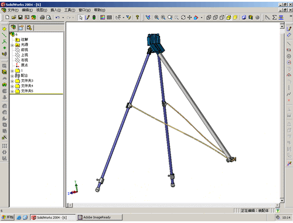Screen dimensions: 293x223
Task: Open the 窗口 (Window) menu
Action: coord(84,10)
